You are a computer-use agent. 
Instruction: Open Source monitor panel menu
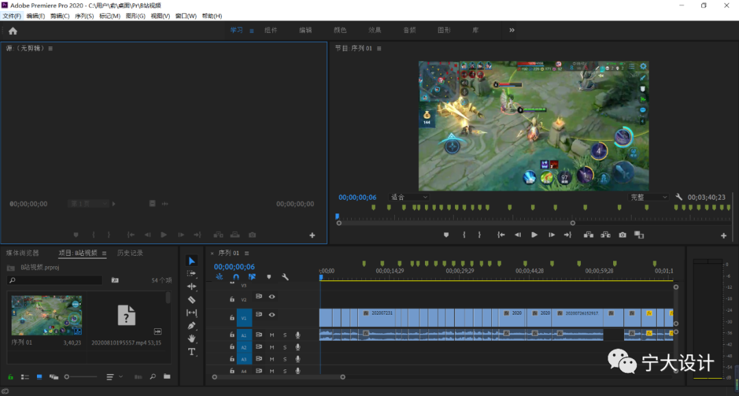tap(51, 49)
